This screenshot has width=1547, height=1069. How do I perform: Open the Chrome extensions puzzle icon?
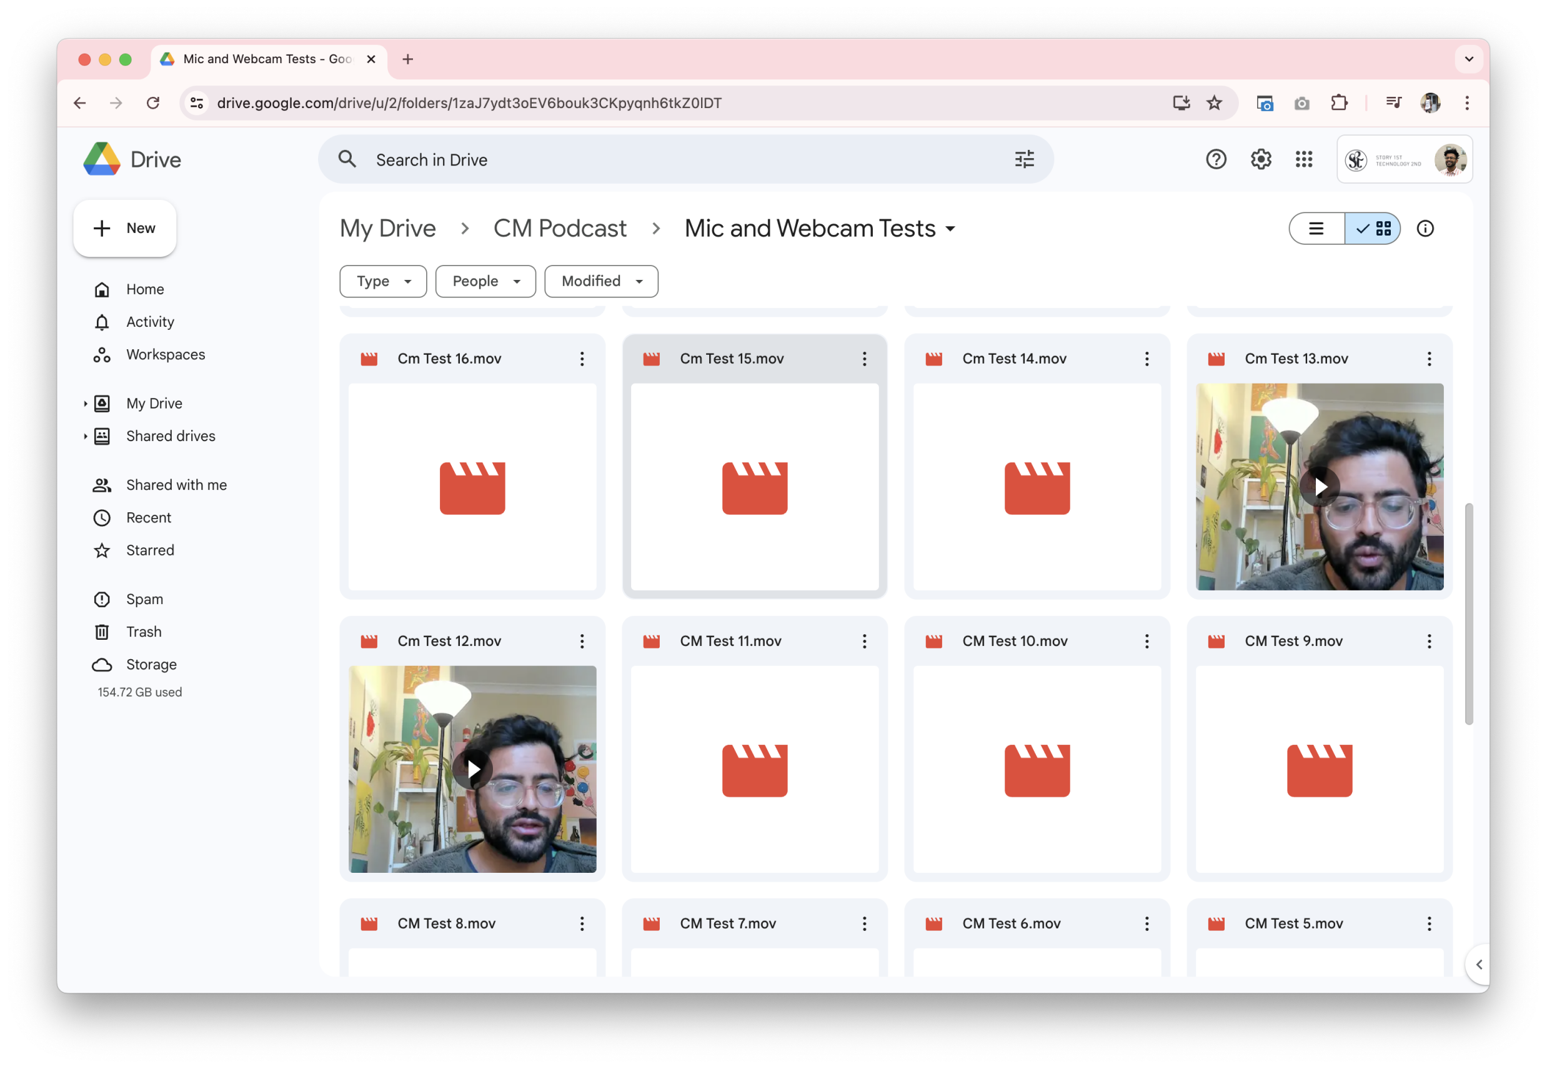point(1339,102)
